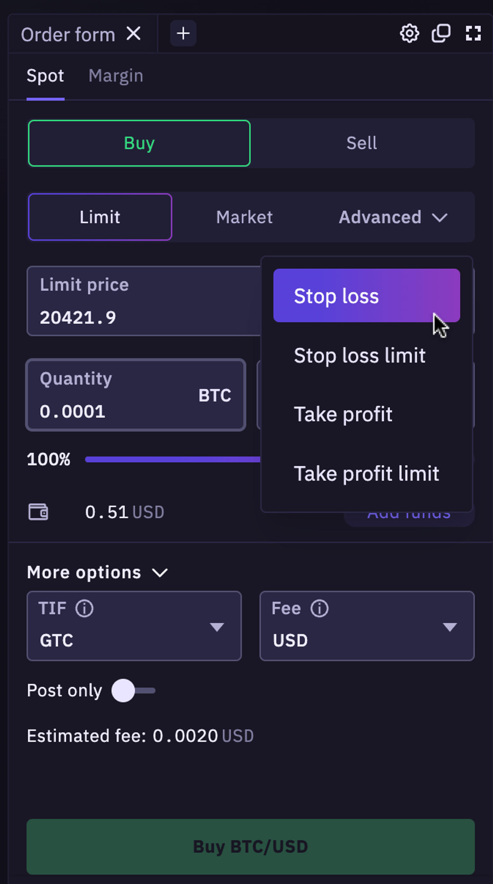Choose Stop loss limit from menu
The height and width of the screenshot is (884, 493).
359,355
